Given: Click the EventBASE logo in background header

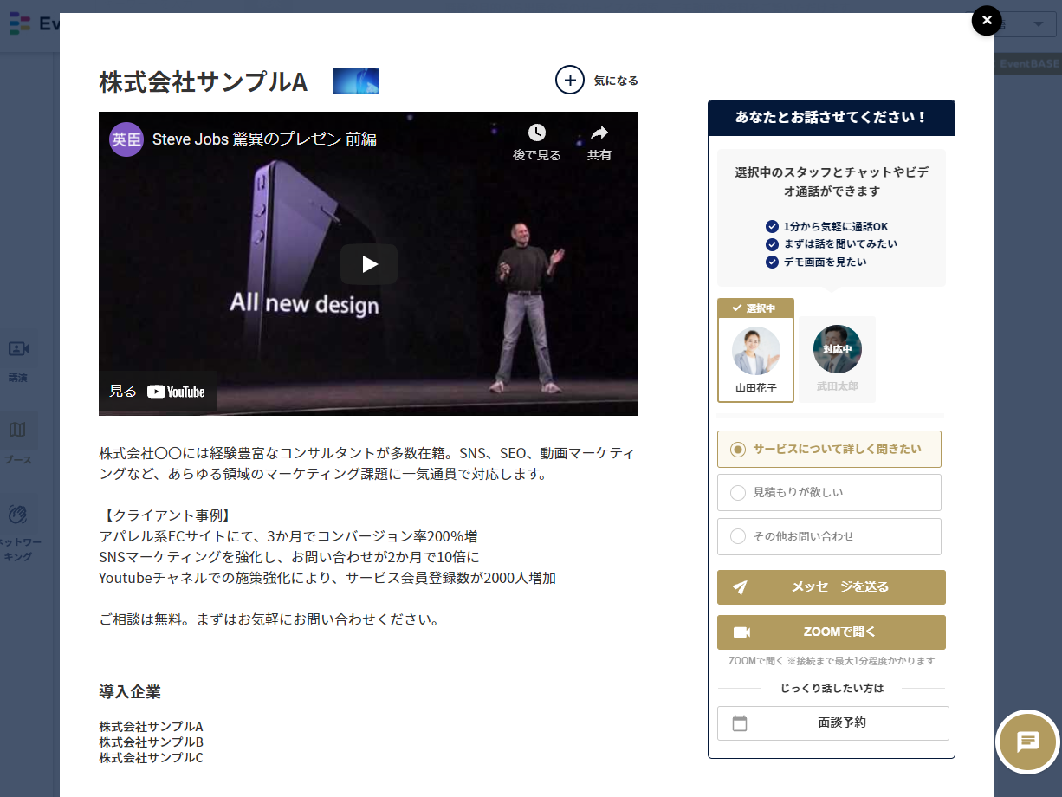Looking at the screenshot, I should pyautogui.click(x=35, y=24).
